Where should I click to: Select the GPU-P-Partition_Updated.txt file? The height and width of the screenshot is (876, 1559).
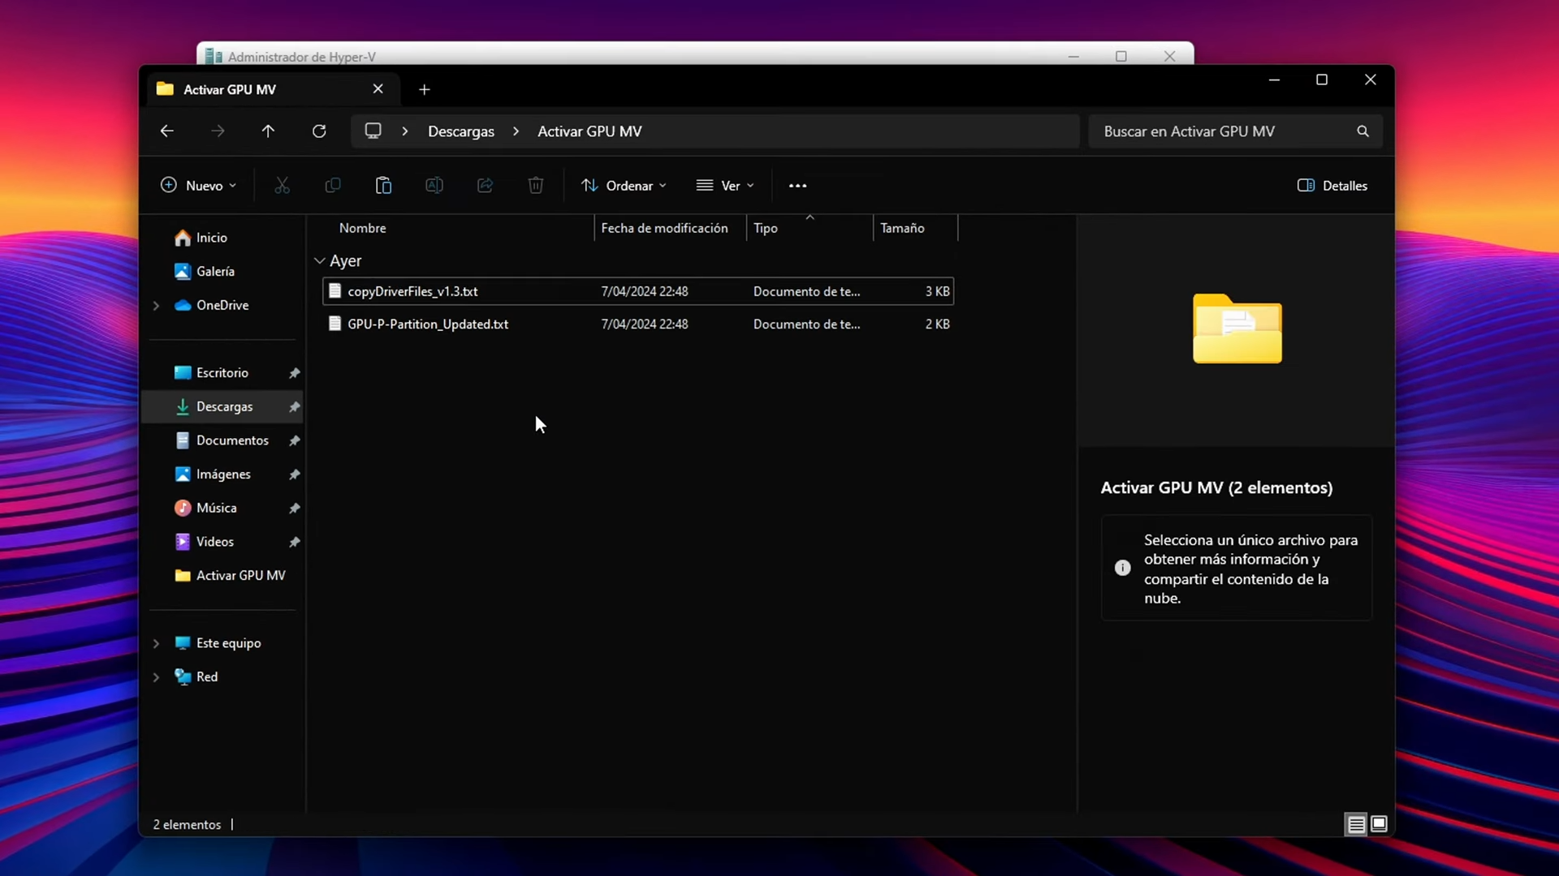point(428,324)
